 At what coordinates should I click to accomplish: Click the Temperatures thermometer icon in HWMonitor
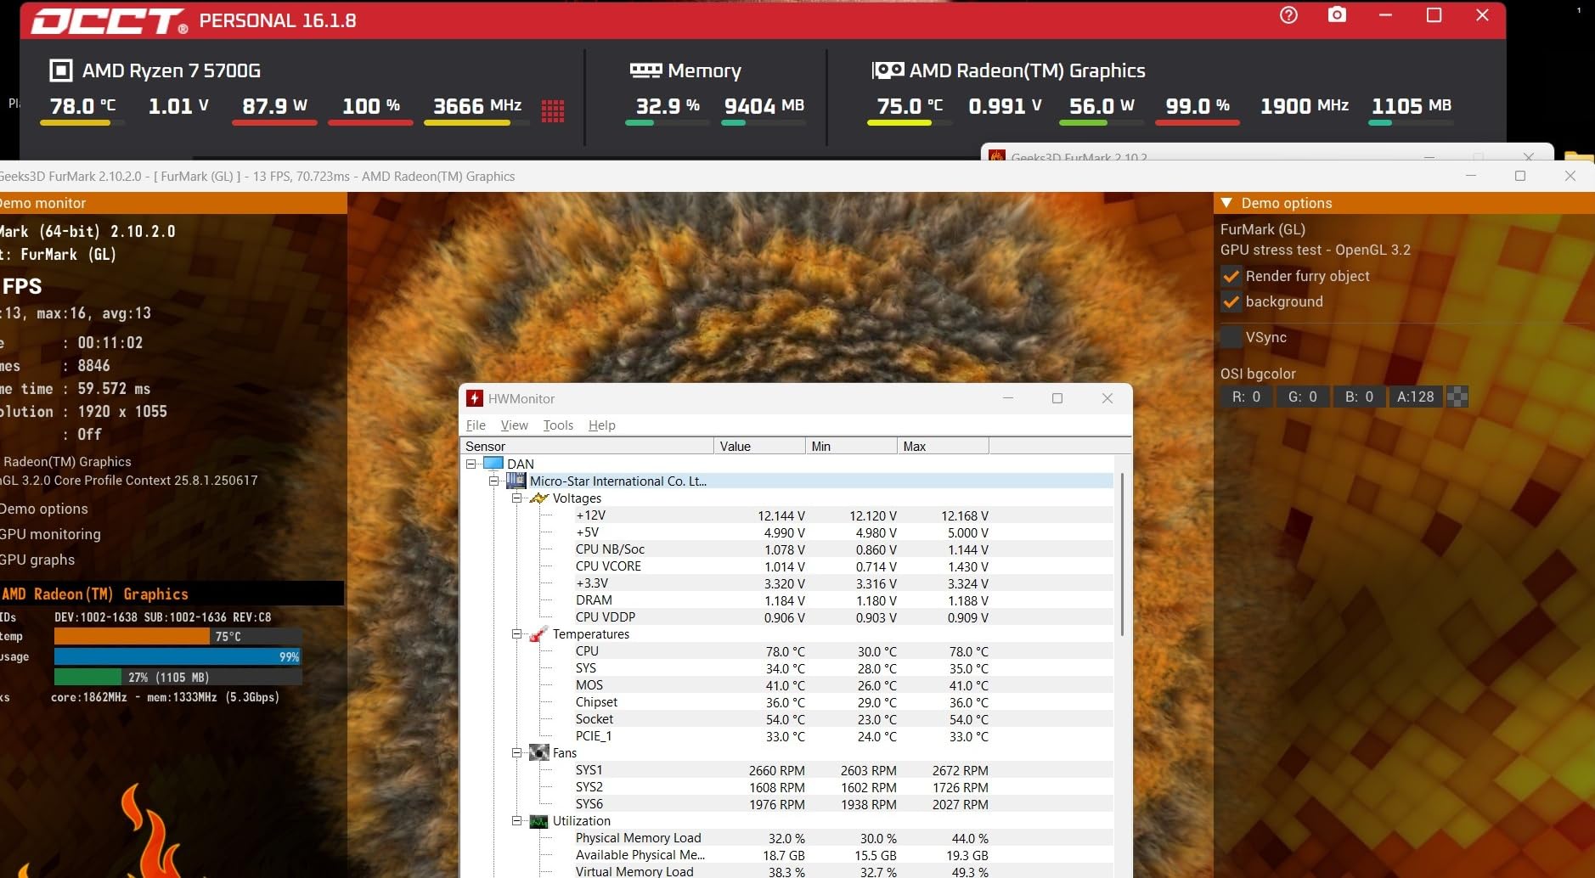539,634
